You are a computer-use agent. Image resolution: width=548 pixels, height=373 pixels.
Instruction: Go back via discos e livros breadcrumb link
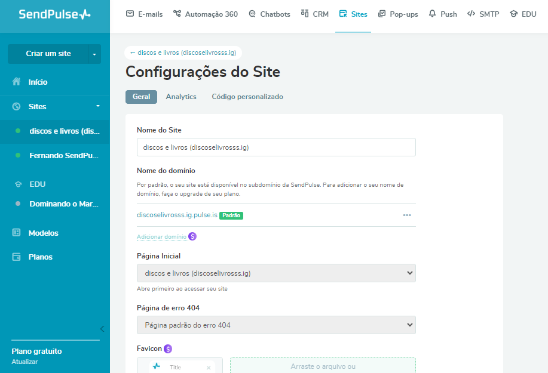(183, 53)
